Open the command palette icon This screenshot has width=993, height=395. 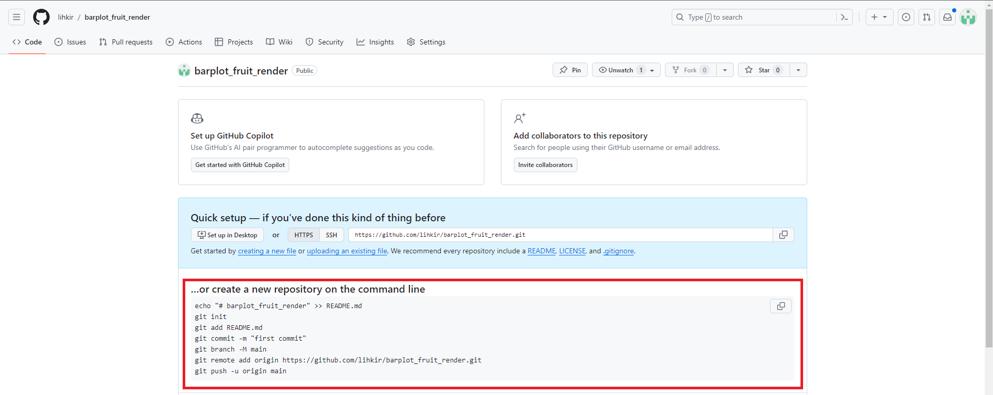[844, 17]
